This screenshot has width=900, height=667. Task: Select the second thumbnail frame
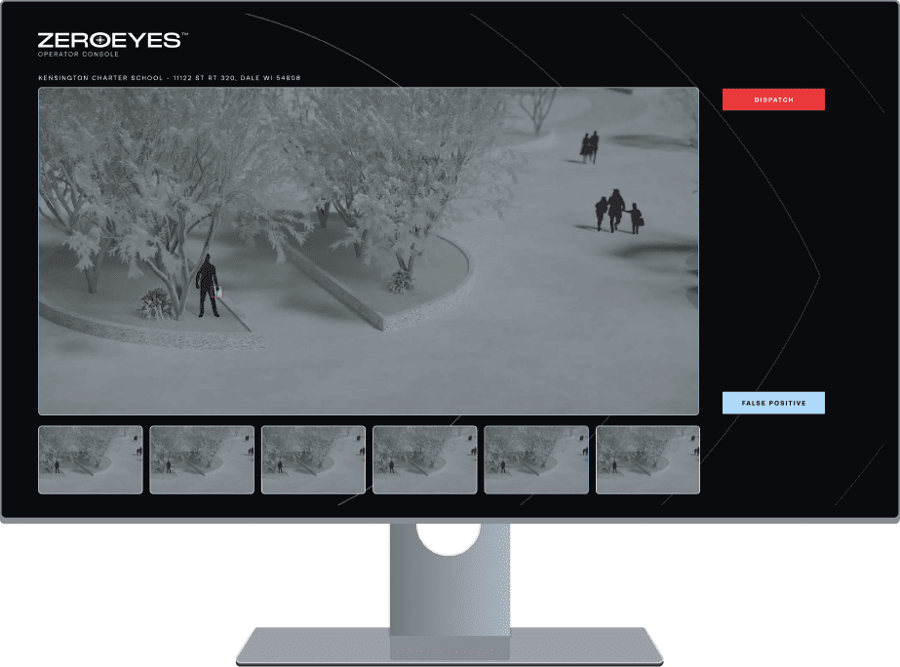tap(202, 460)
